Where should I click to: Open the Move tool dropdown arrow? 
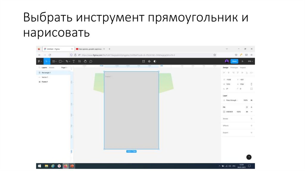(x=49, y=61)
